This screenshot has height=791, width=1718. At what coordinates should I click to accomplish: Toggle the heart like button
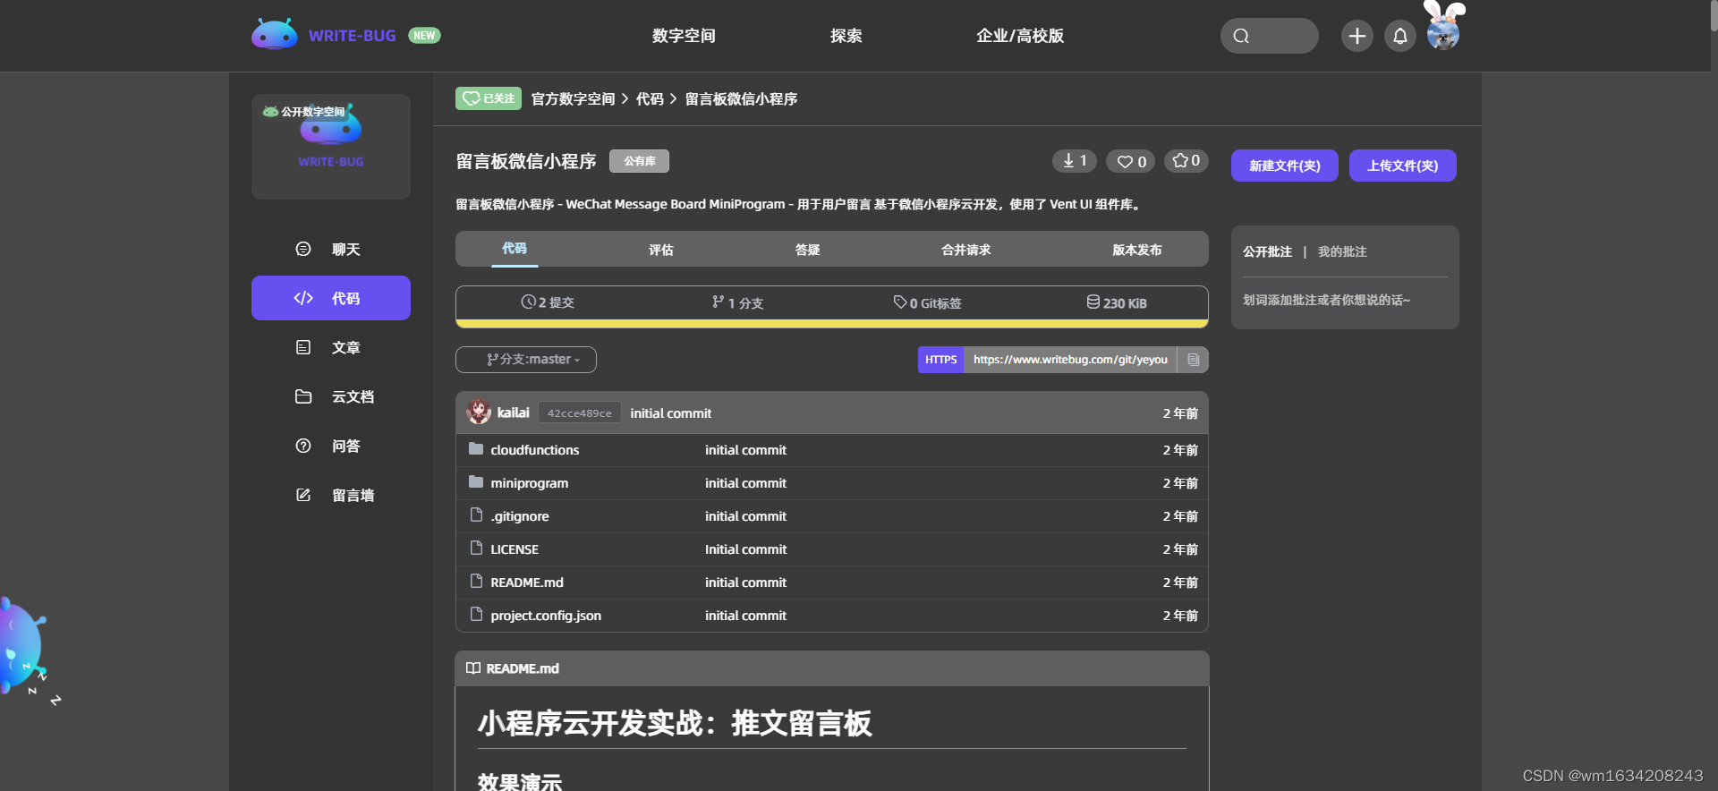(1131, 161)
